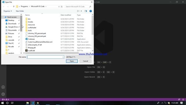Select chrome_100_percent.pak file
This screenshot has width=186, height=105.
37,33
